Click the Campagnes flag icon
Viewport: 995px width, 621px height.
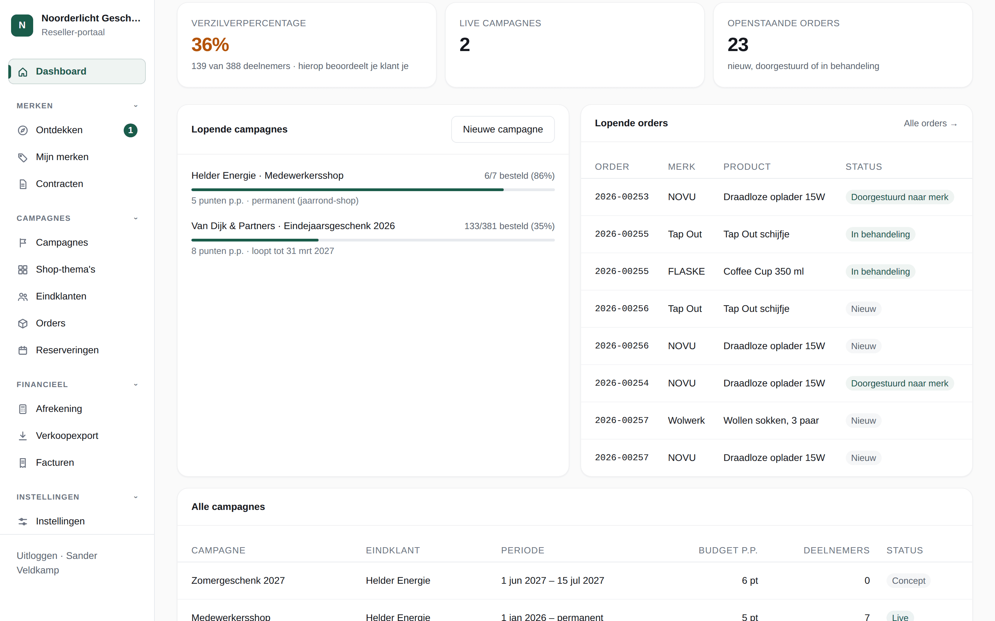click(x=22, y=243)
